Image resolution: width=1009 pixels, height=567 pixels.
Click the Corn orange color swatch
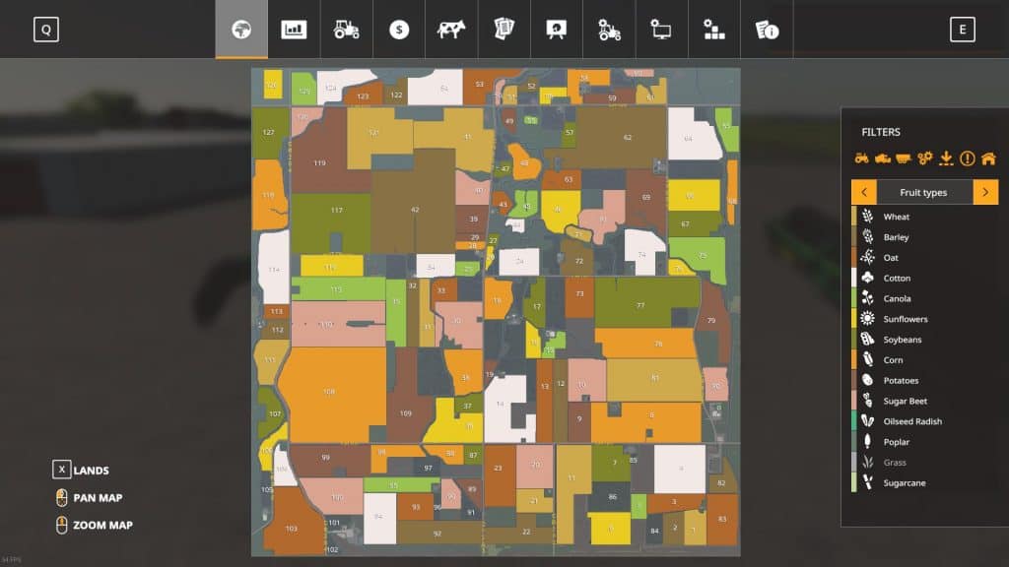click(854, 360)
